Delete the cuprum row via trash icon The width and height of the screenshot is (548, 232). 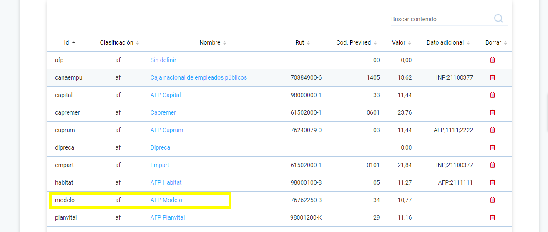(x=493, y=130)
